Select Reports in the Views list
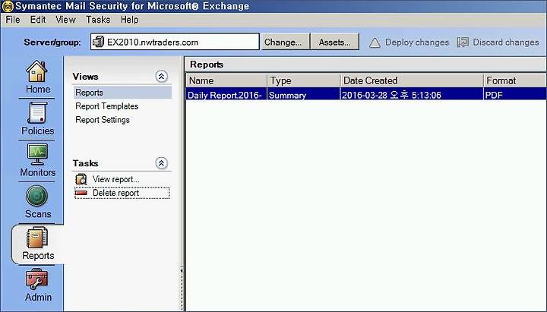Screen dimensions: 547x312 pos(122,93)
